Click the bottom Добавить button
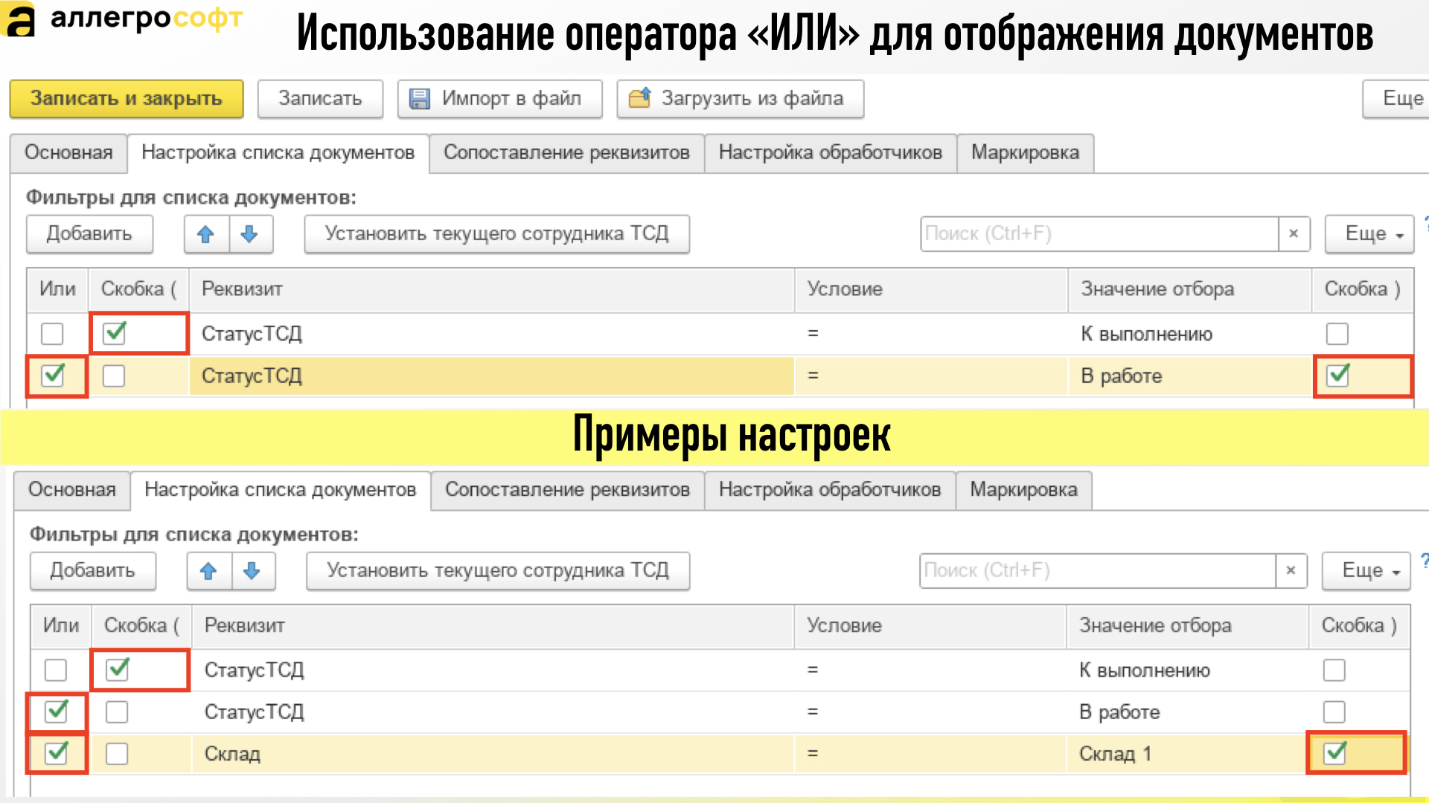Viewport: 1429px width, 803px height. pyautogui.click(x=92, y=571)
